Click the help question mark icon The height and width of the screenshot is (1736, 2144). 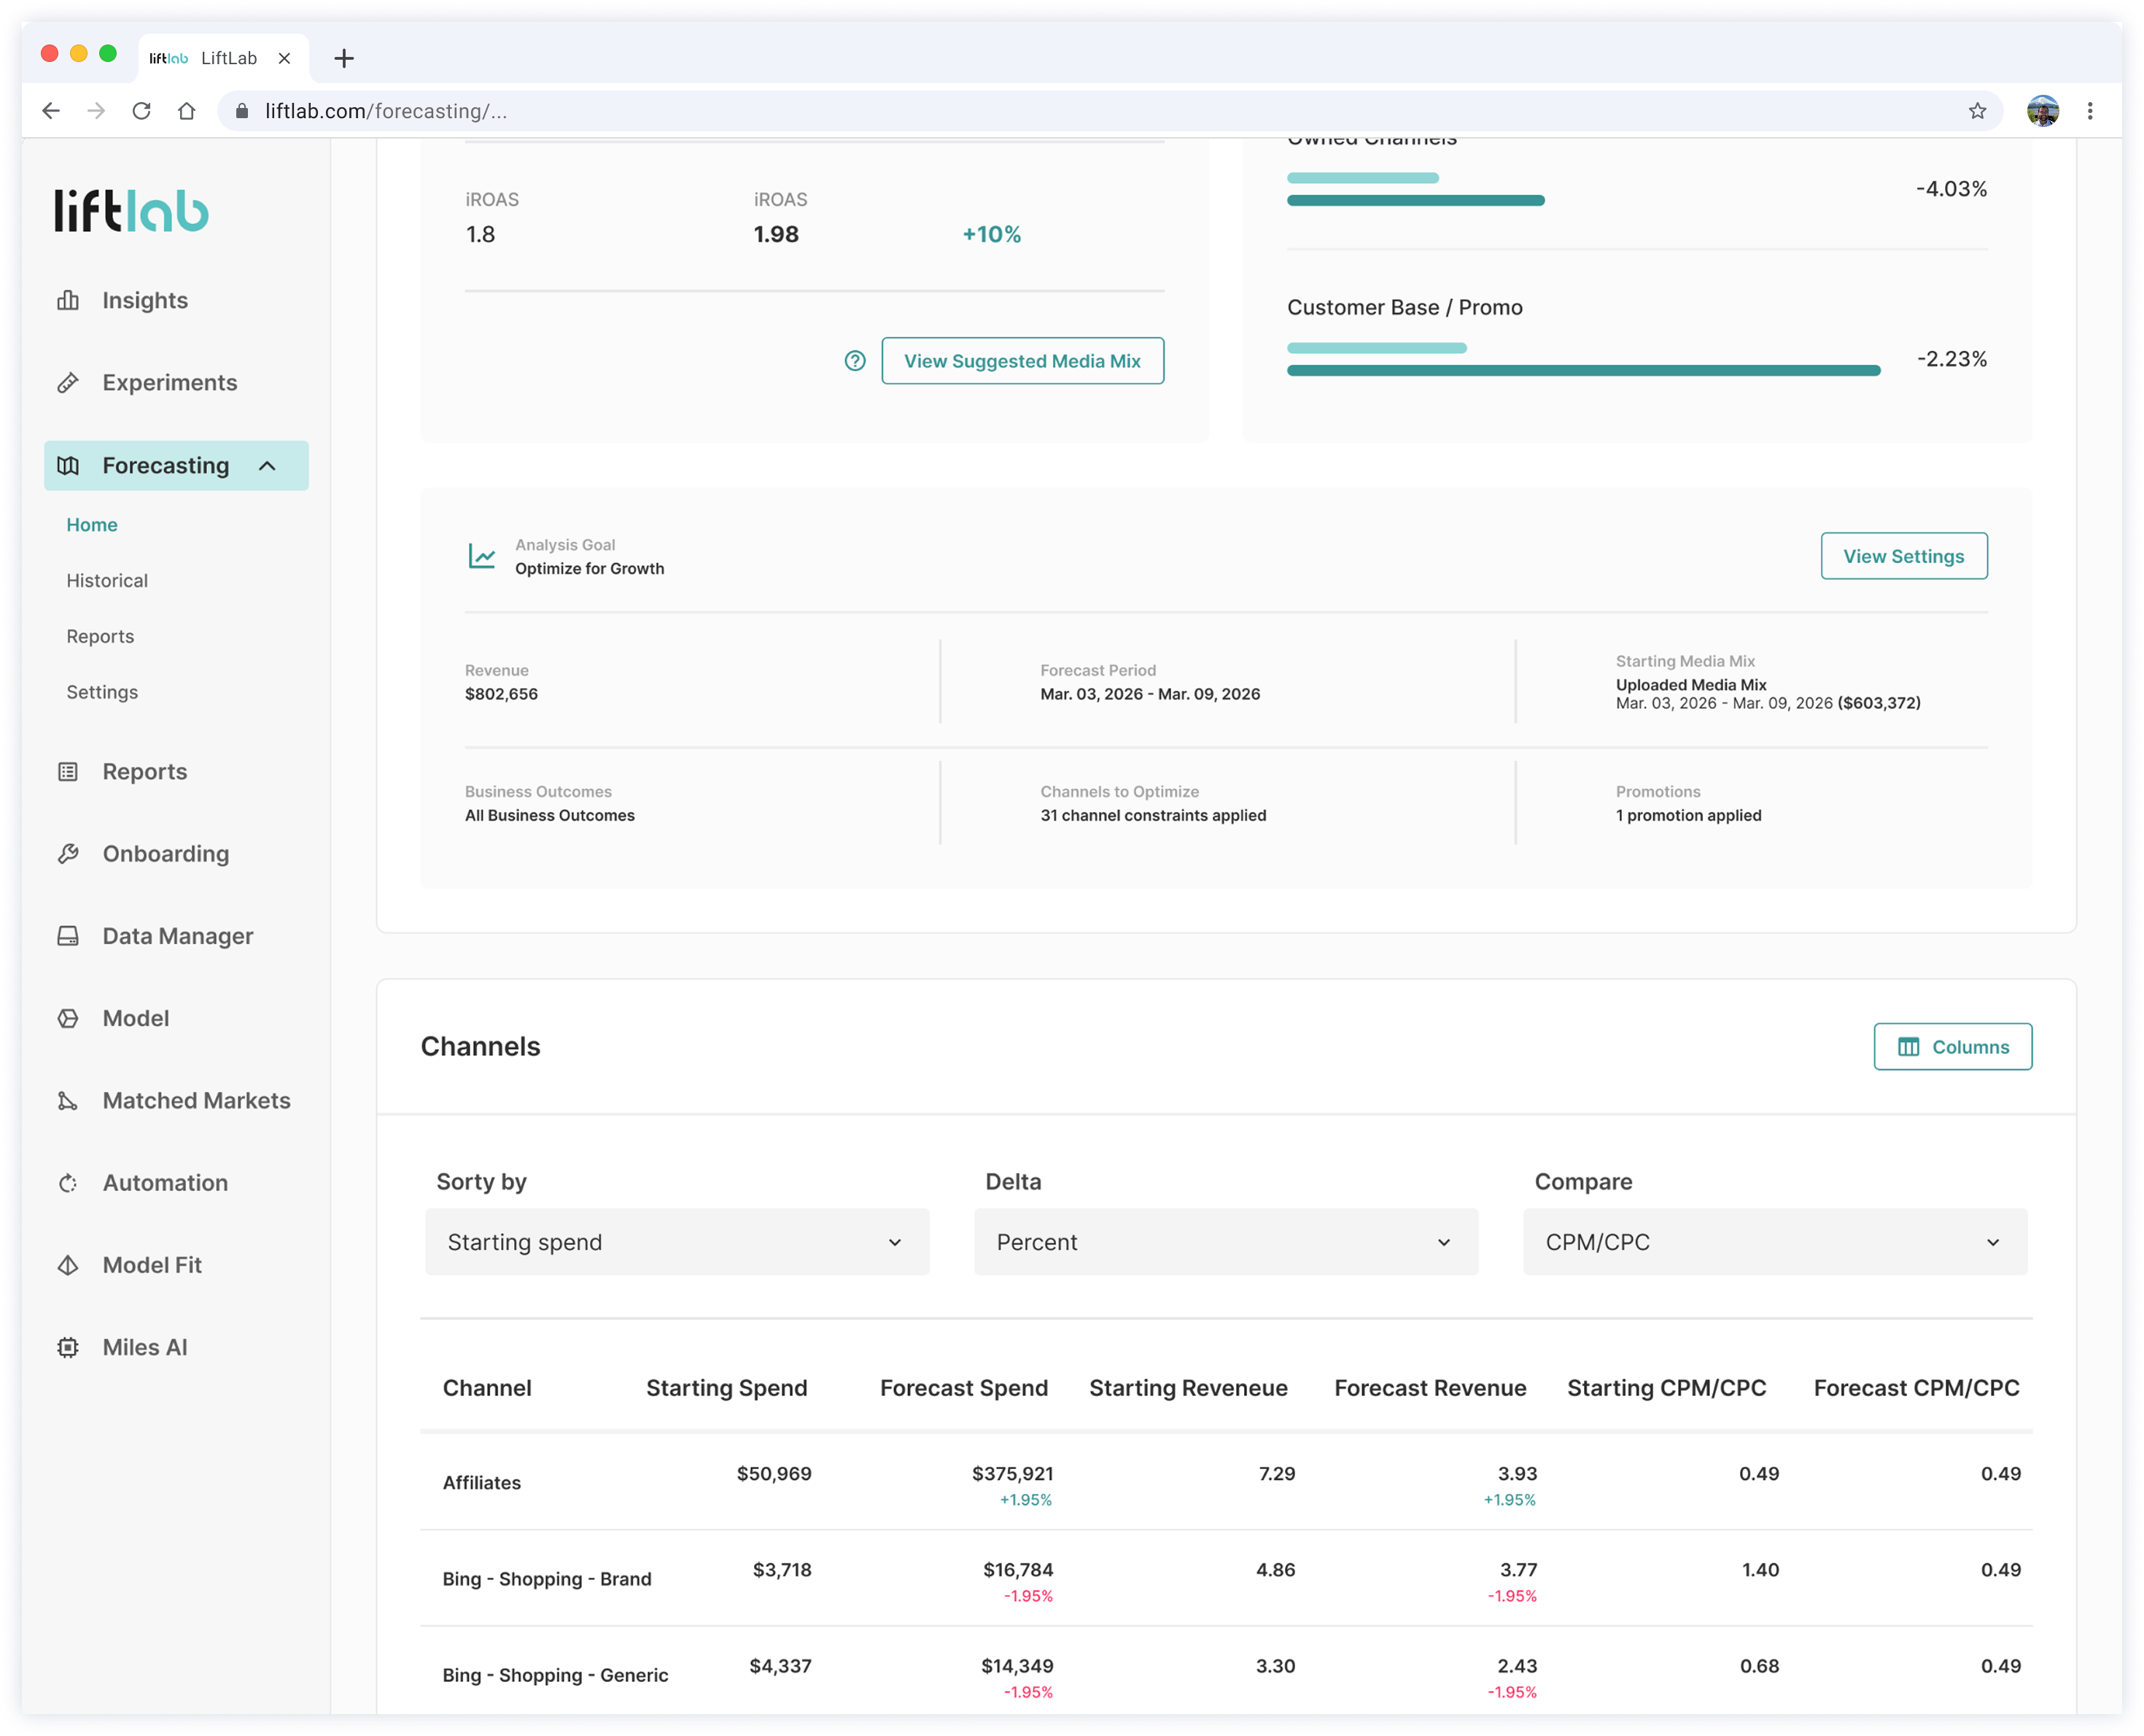[x=855, y=361]
